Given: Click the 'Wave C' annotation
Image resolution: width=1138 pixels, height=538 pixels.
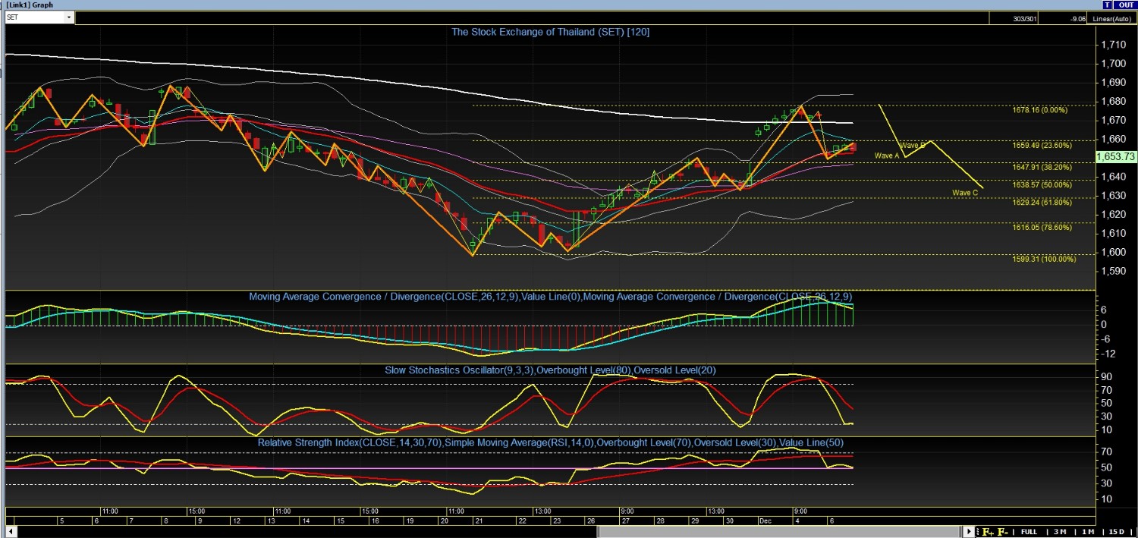Looking at the screenshot, I should point(965,193).
